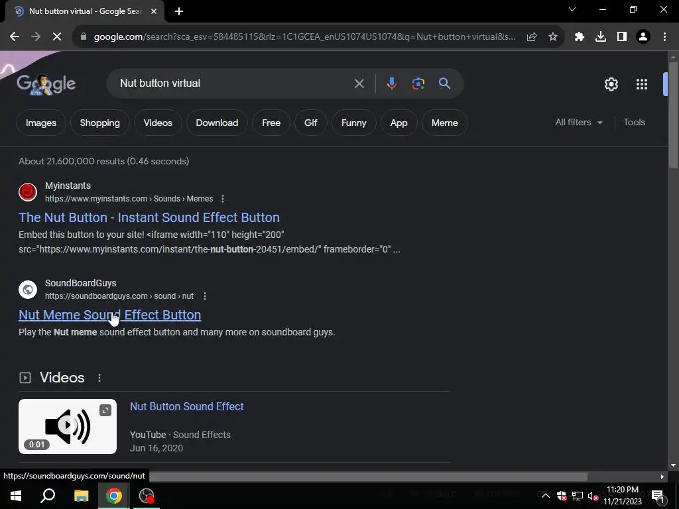Open the Extensions puzzle icon
The height and width of the screenshot is (509, 679).
pyautogui.click(x=580, y=37)
